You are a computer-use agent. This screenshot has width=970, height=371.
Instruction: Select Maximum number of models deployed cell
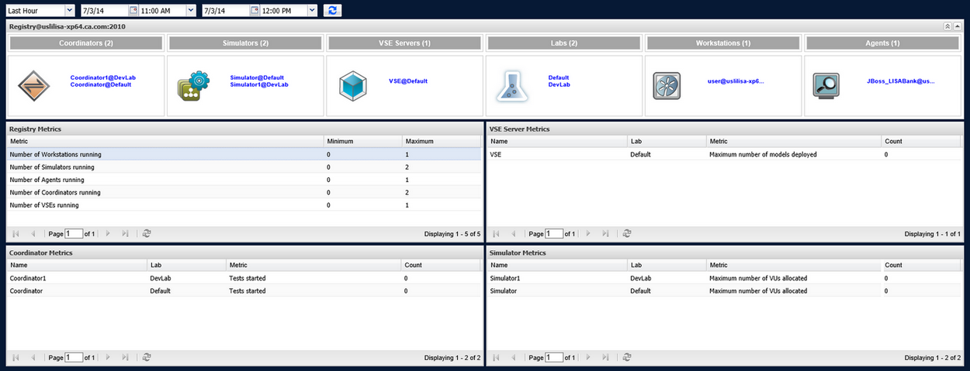[x=793, y=154]
